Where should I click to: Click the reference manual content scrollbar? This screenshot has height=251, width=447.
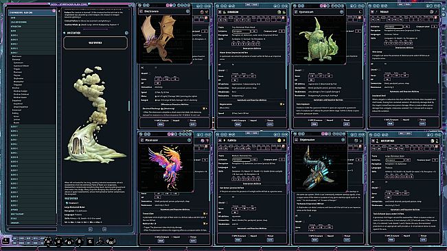[x=129, y=106]
